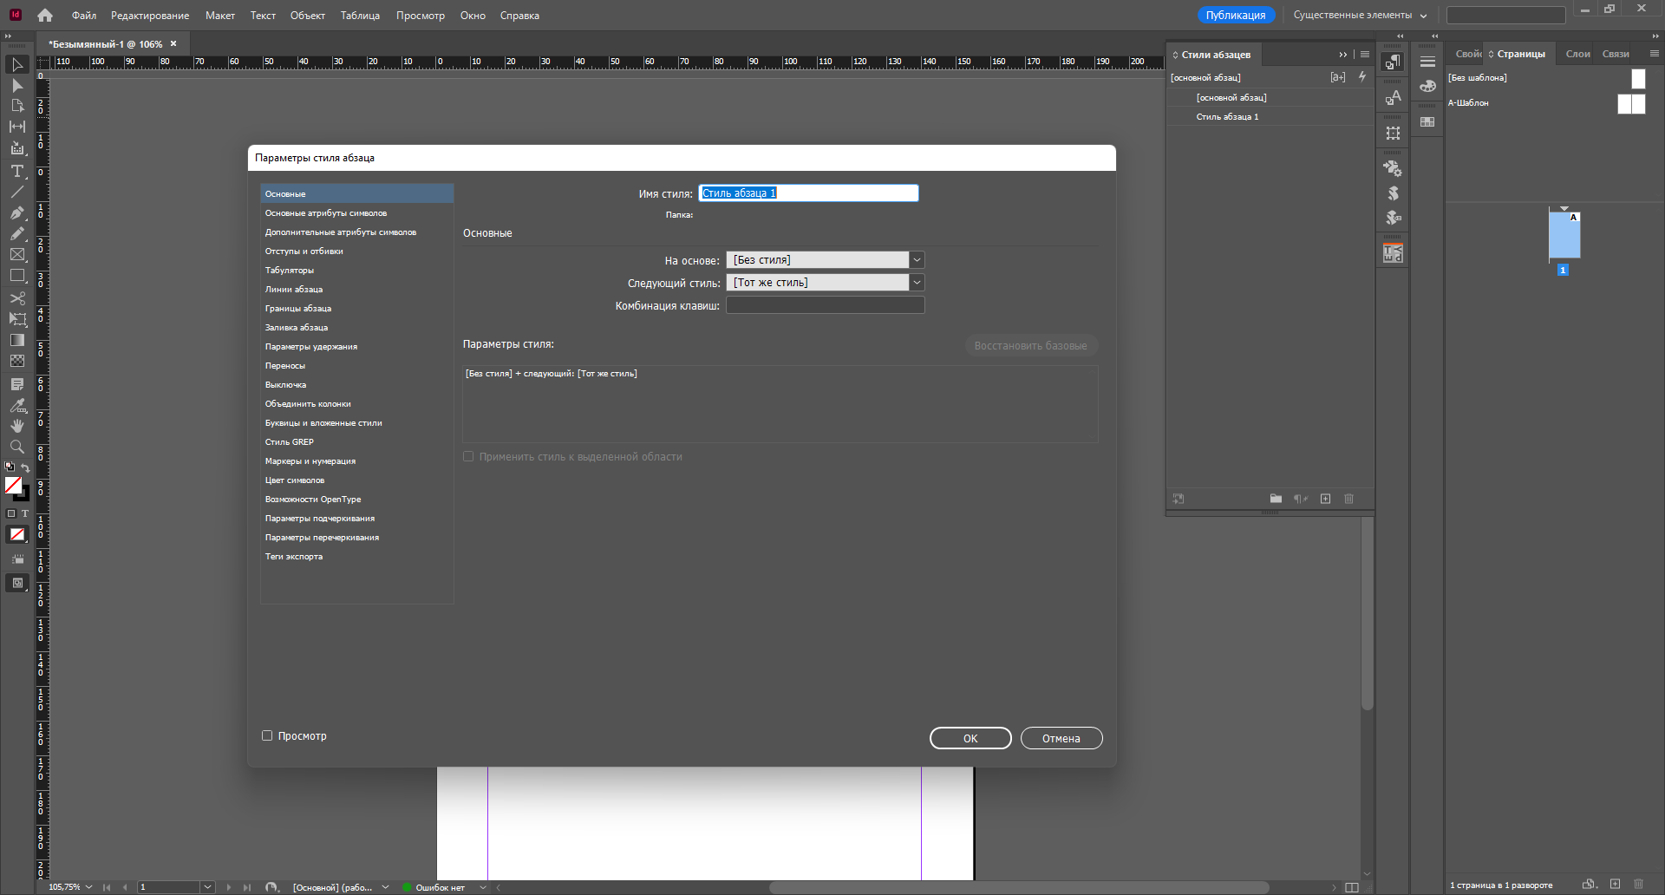
Task: Click the Отмена button
Action: click(x=1061, y=738)
